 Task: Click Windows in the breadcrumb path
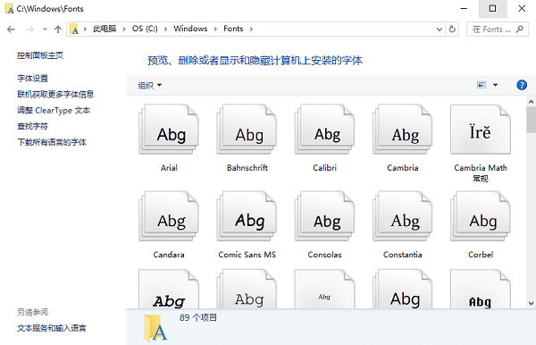[190, 29]
